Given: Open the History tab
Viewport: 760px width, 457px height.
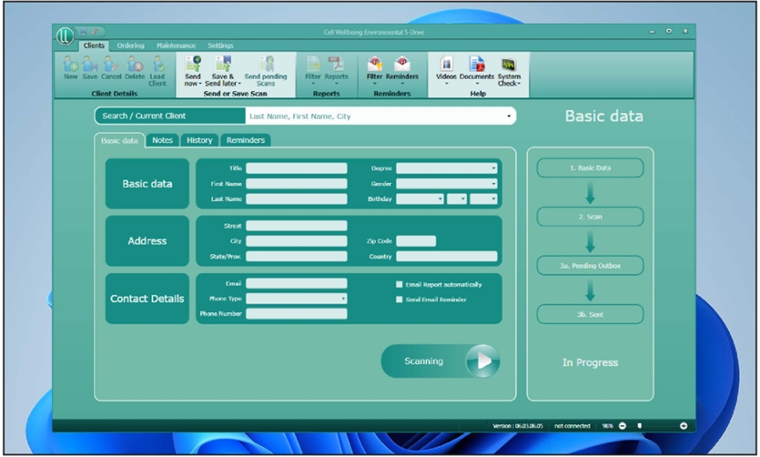Looking at the screenshot, I should click(199, 140).
